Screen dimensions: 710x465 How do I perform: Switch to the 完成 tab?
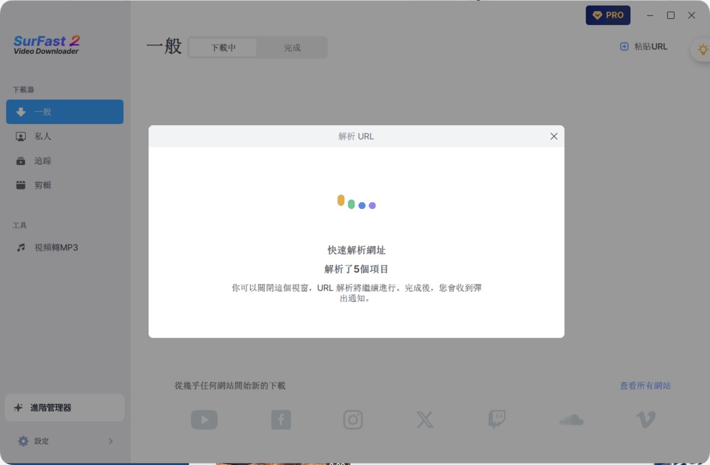292,48
